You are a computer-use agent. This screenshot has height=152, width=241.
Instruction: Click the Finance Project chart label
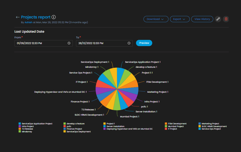click(80, 101)
